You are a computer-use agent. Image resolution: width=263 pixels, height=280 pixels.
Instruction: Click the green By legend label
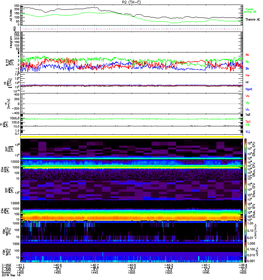point(247,62)
